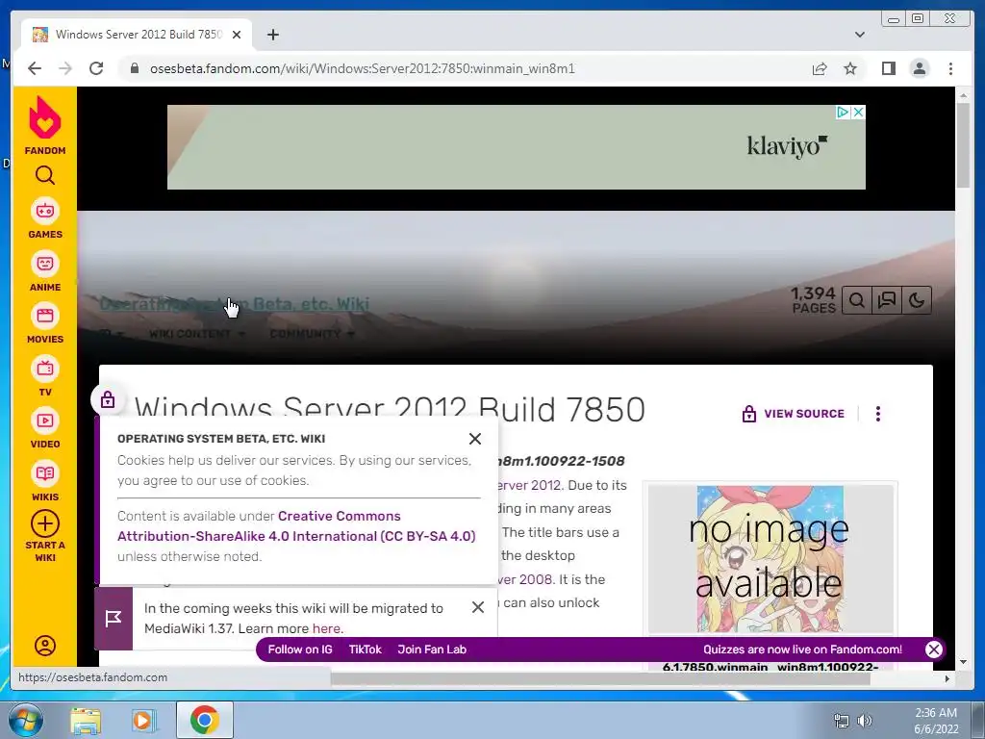Image resolution: width=985 pixels, height=739 pixels.
Task: Open Chrome profile avatar
Action: coord(919,68)
